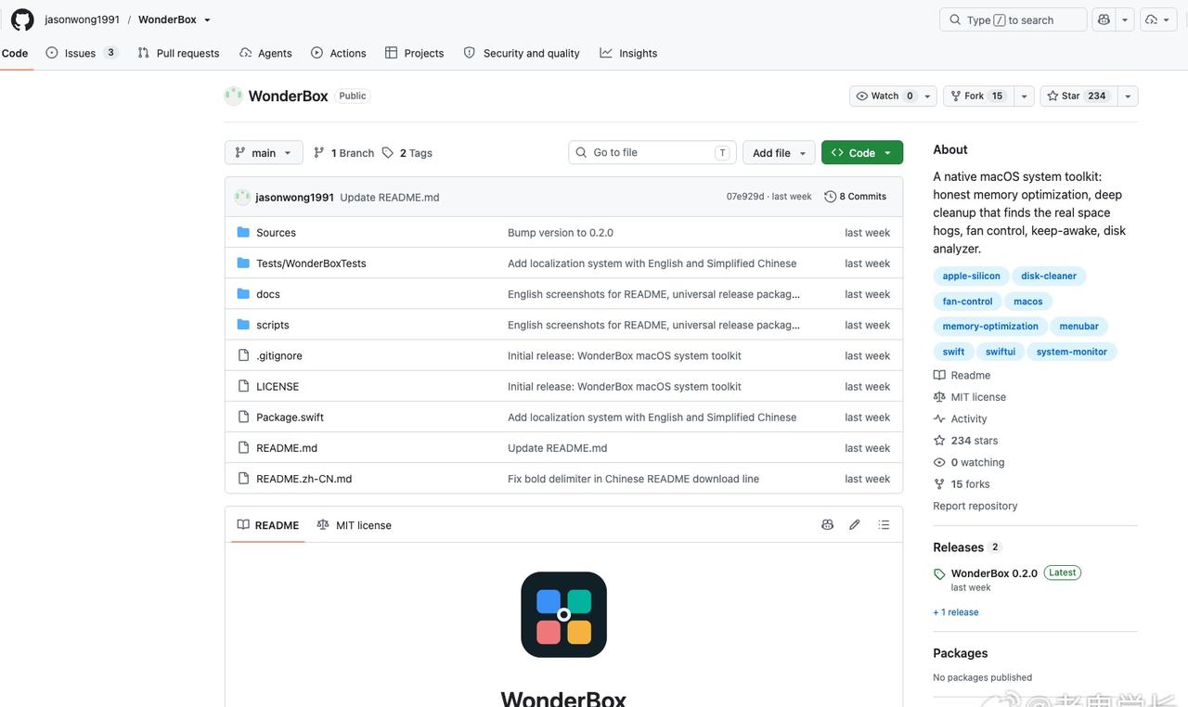Click the docs folder icon
The width and height of the screenshot is (1188, 707).
pos(243,294)
